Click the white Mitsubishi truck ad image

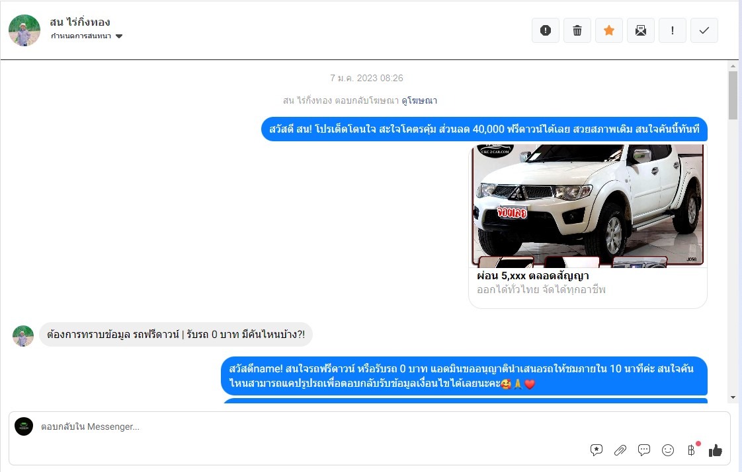(x=588, y=205)
